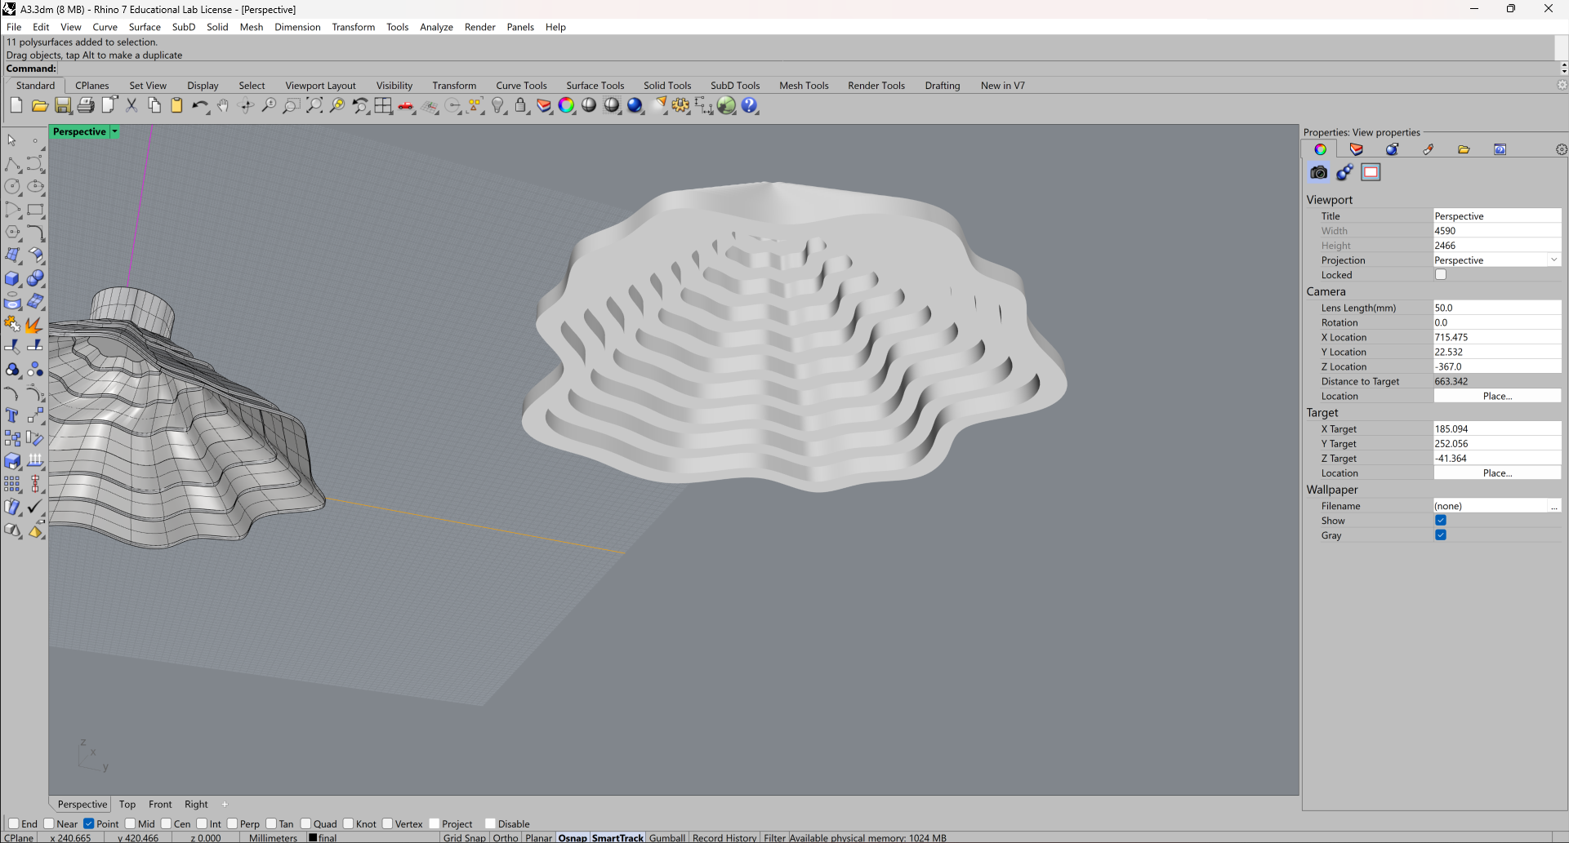Click the Help question mark icon
1569x843 pixels.
click(x=750, y=105)
